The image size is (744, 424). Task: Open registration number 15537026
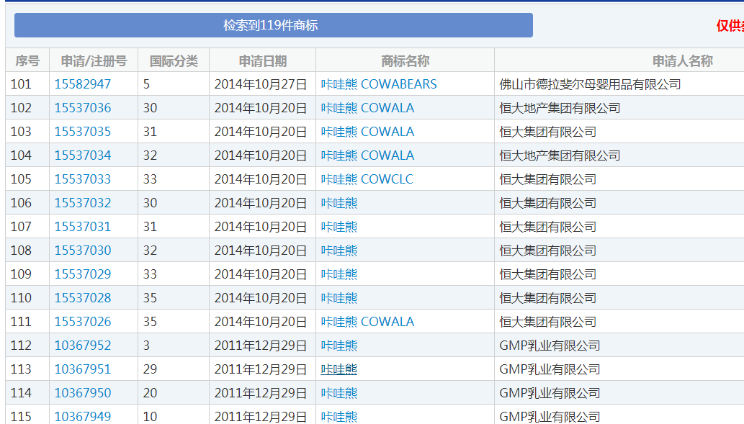point(83,321)
